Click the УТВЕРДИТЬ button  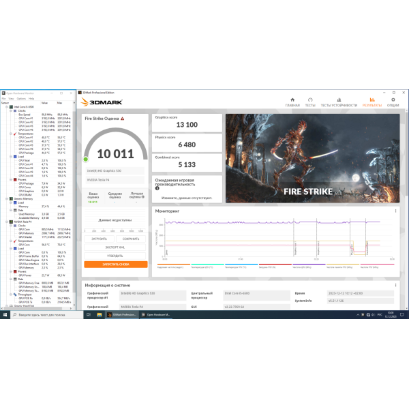point(115,256)
